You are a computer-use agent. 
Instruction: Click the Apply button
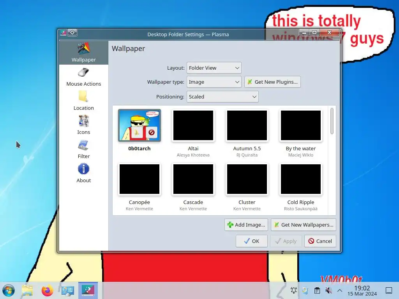[286, 241]
